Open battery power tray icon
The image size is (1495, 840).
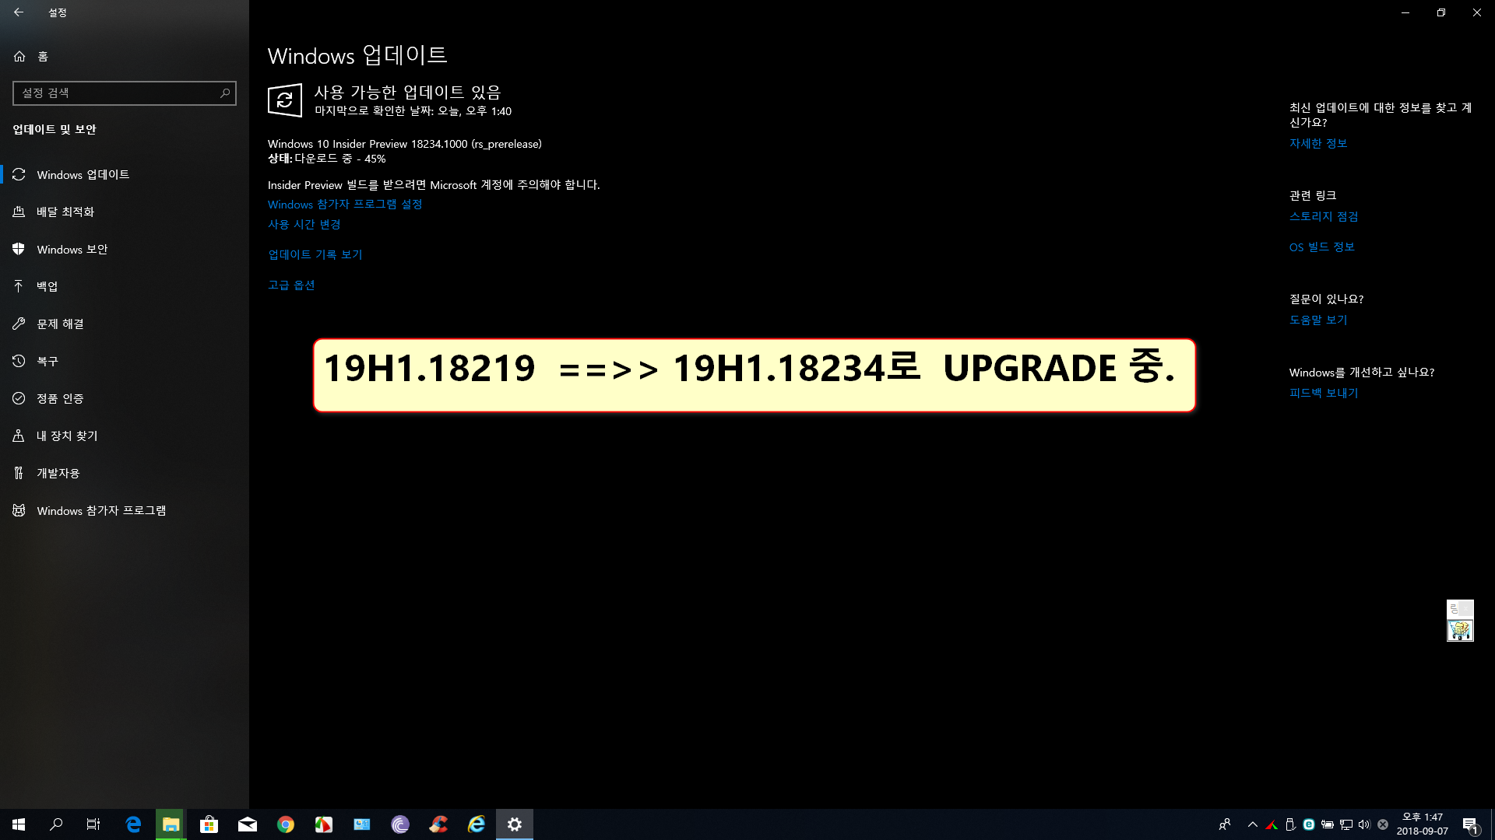pos(1328,824)
